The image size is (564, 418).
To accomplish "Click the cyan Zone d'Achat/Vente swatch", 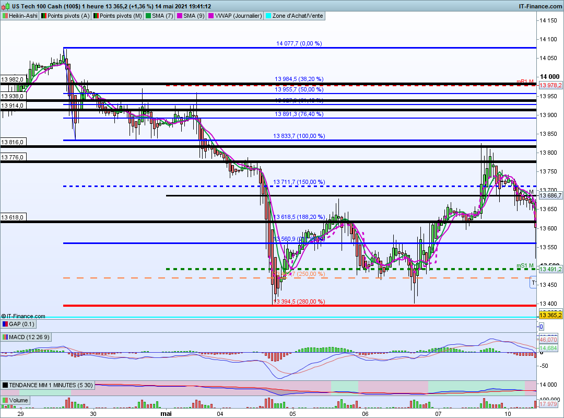I will pos(268,16).
